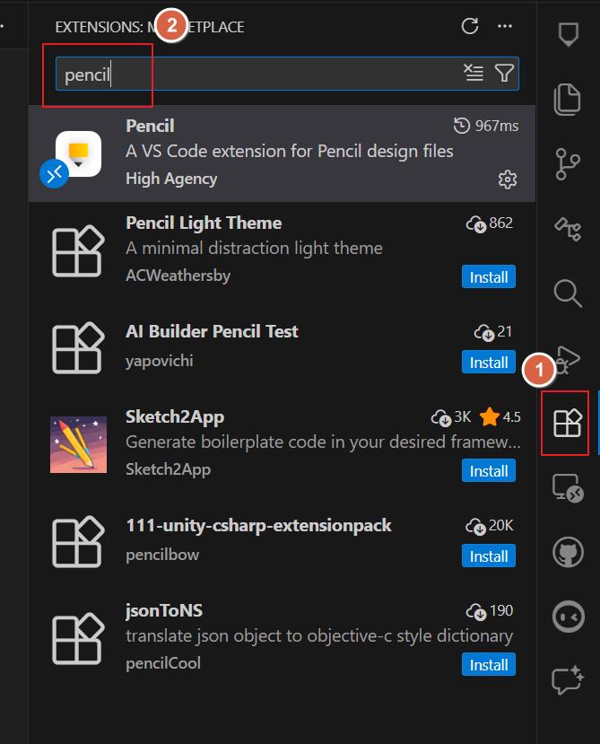Image resolution: width=600 pixels, height=744 pixels.
Task: Open the Remote Explorer view
Action: click(568, 487)
